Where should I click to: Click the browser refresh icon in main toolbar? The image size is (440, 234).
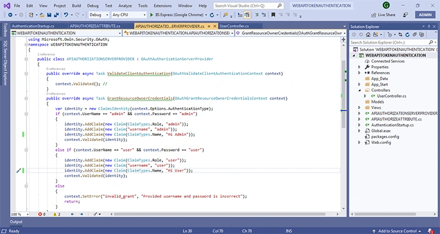pos(212,15)
